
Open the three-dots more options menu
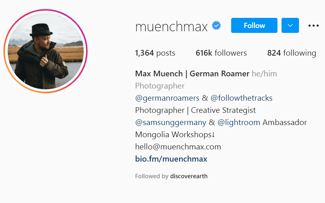click(x=314, y=26)
